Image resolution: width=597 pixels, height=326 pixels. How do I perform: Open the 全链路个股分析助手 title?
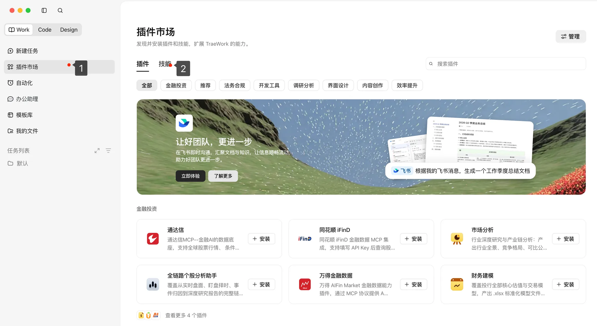coord(192,276)
